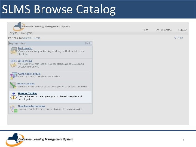Click the Personalize Content link
The image size is (196, 147).
(27, 38)
